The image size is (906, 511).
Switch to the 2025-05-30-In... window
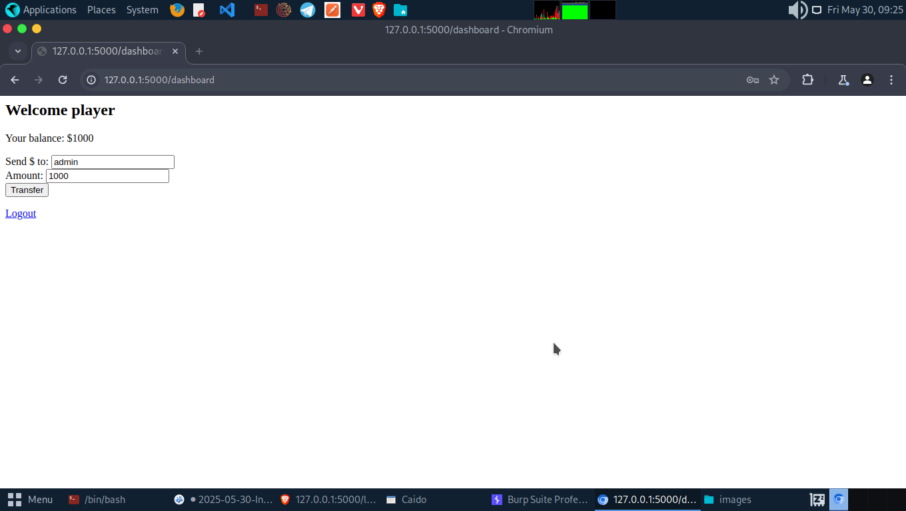(223, 500)
